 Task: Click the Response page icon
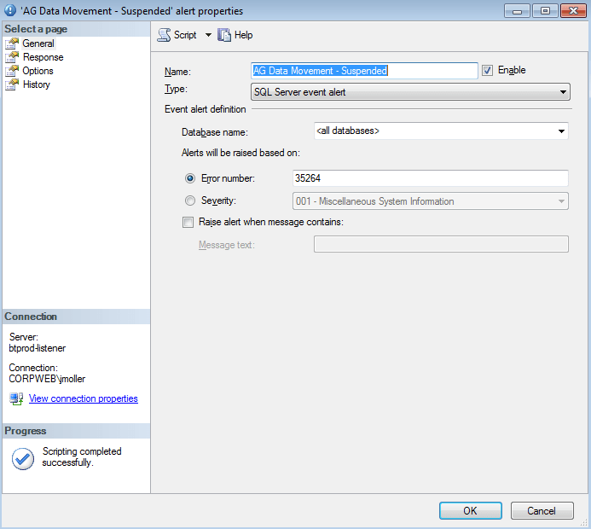pyautogui.click(x=12, y=57)
